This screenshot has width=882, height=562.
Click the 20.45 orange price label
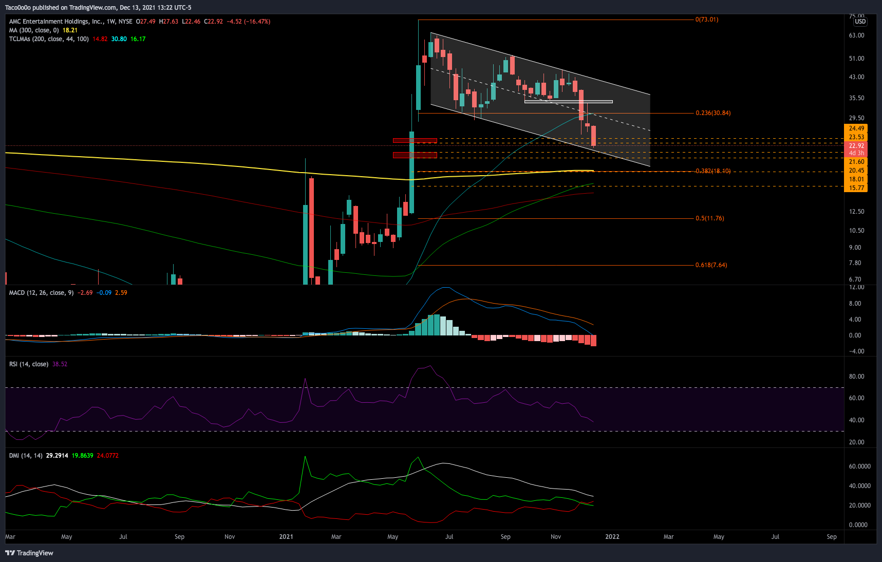click(856, 171)
